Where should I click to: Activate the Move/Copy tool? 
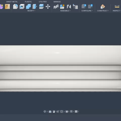pos(48,7)
